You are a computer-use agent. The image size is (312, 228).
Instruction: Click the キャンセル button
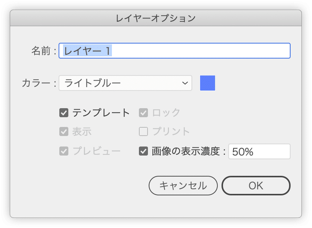(183, 185)
